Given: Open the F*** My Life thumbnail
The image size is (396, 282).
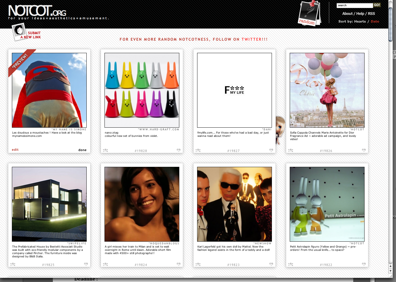Looking at the screenshot, I should coord(235,90).
